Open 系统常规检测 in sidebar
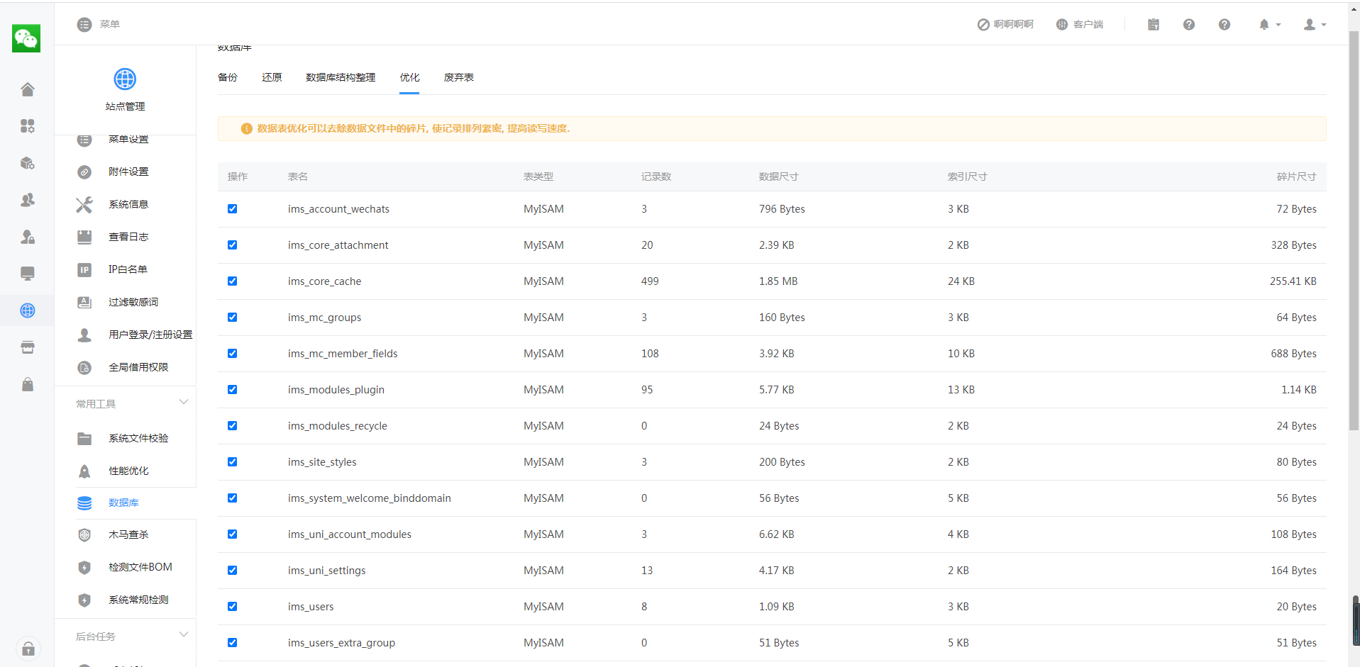The height and width of the screenshot is (667, 1360). [x=138, y=600]
